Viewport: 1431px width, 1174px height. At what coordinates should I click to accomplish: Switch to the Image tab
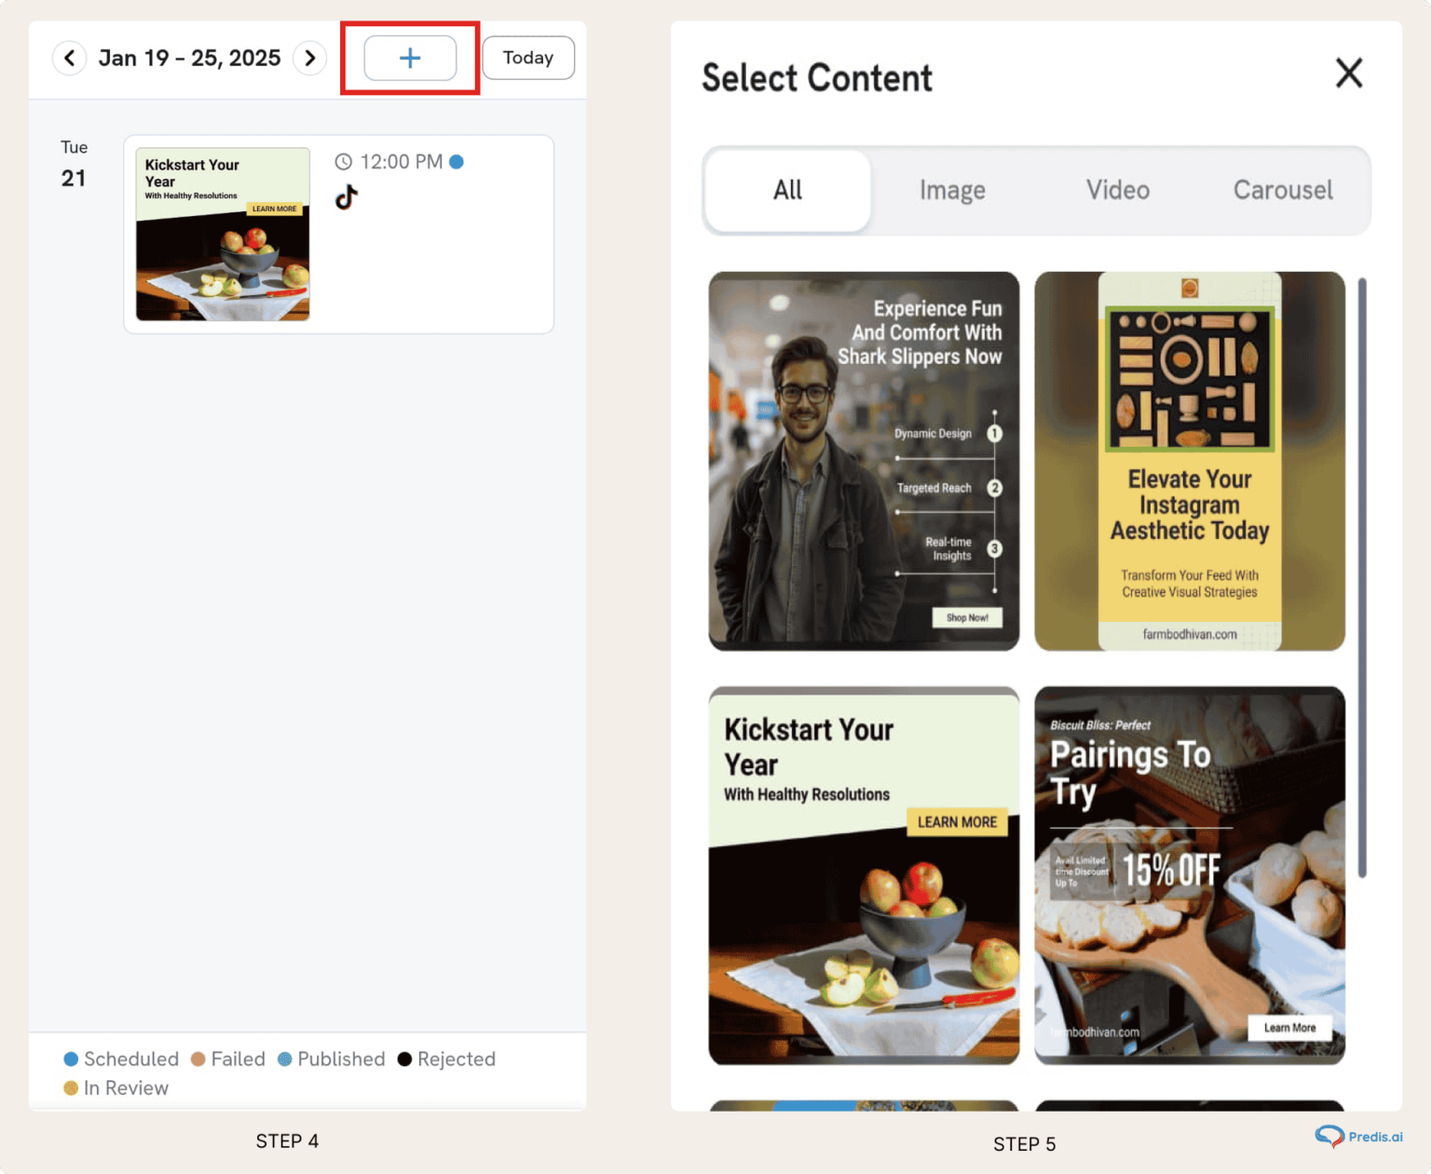coord(952,190)
